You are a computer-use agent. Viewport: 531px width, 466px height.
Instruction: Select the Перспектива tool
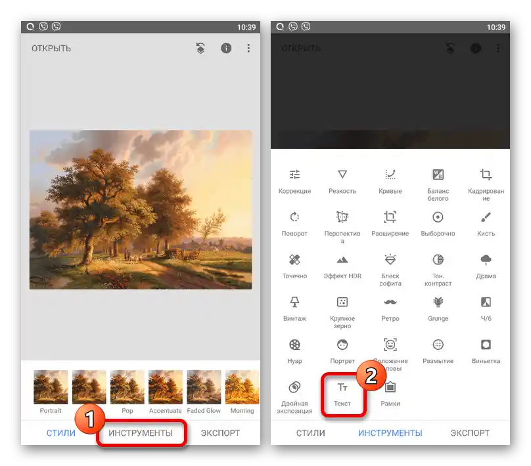(x=342, y=227)
